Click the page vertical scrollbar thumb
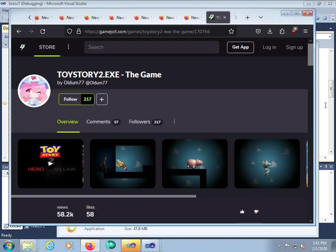The image size is (336, 252). (x=310, y=55)
